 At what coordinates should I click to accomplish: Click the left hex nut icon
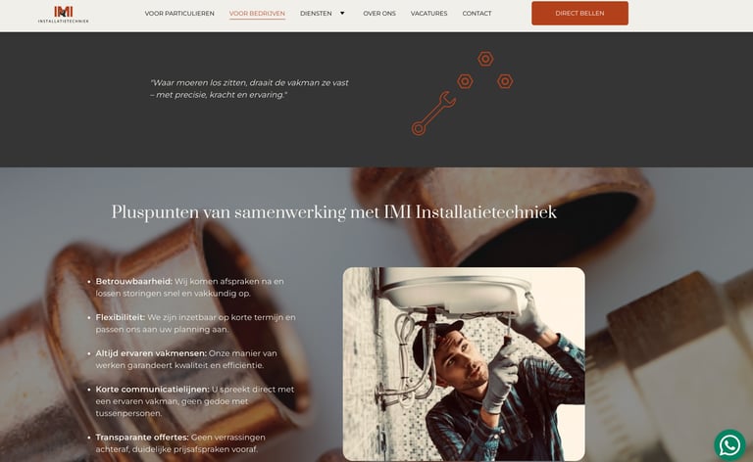465,81
